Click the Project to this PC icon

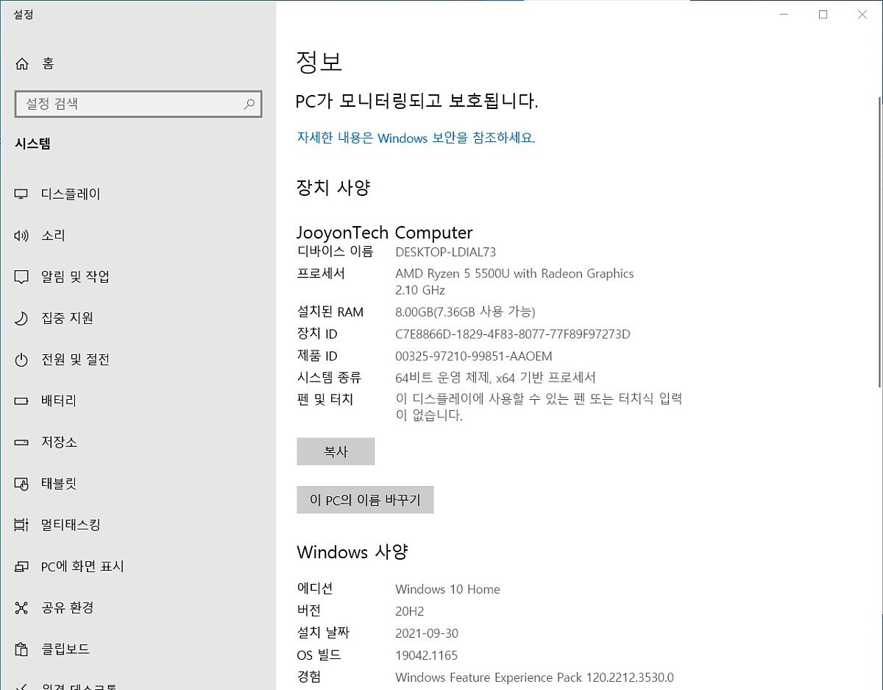(x=21, y=567)
